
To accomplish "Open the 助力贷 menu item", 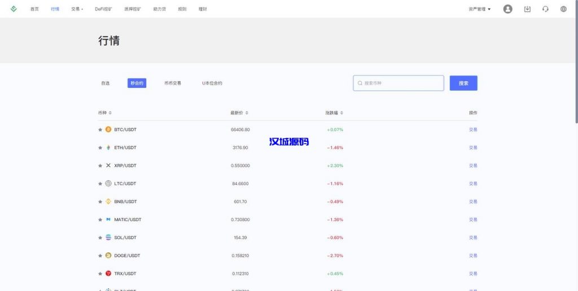I will [x=160, y=9].
